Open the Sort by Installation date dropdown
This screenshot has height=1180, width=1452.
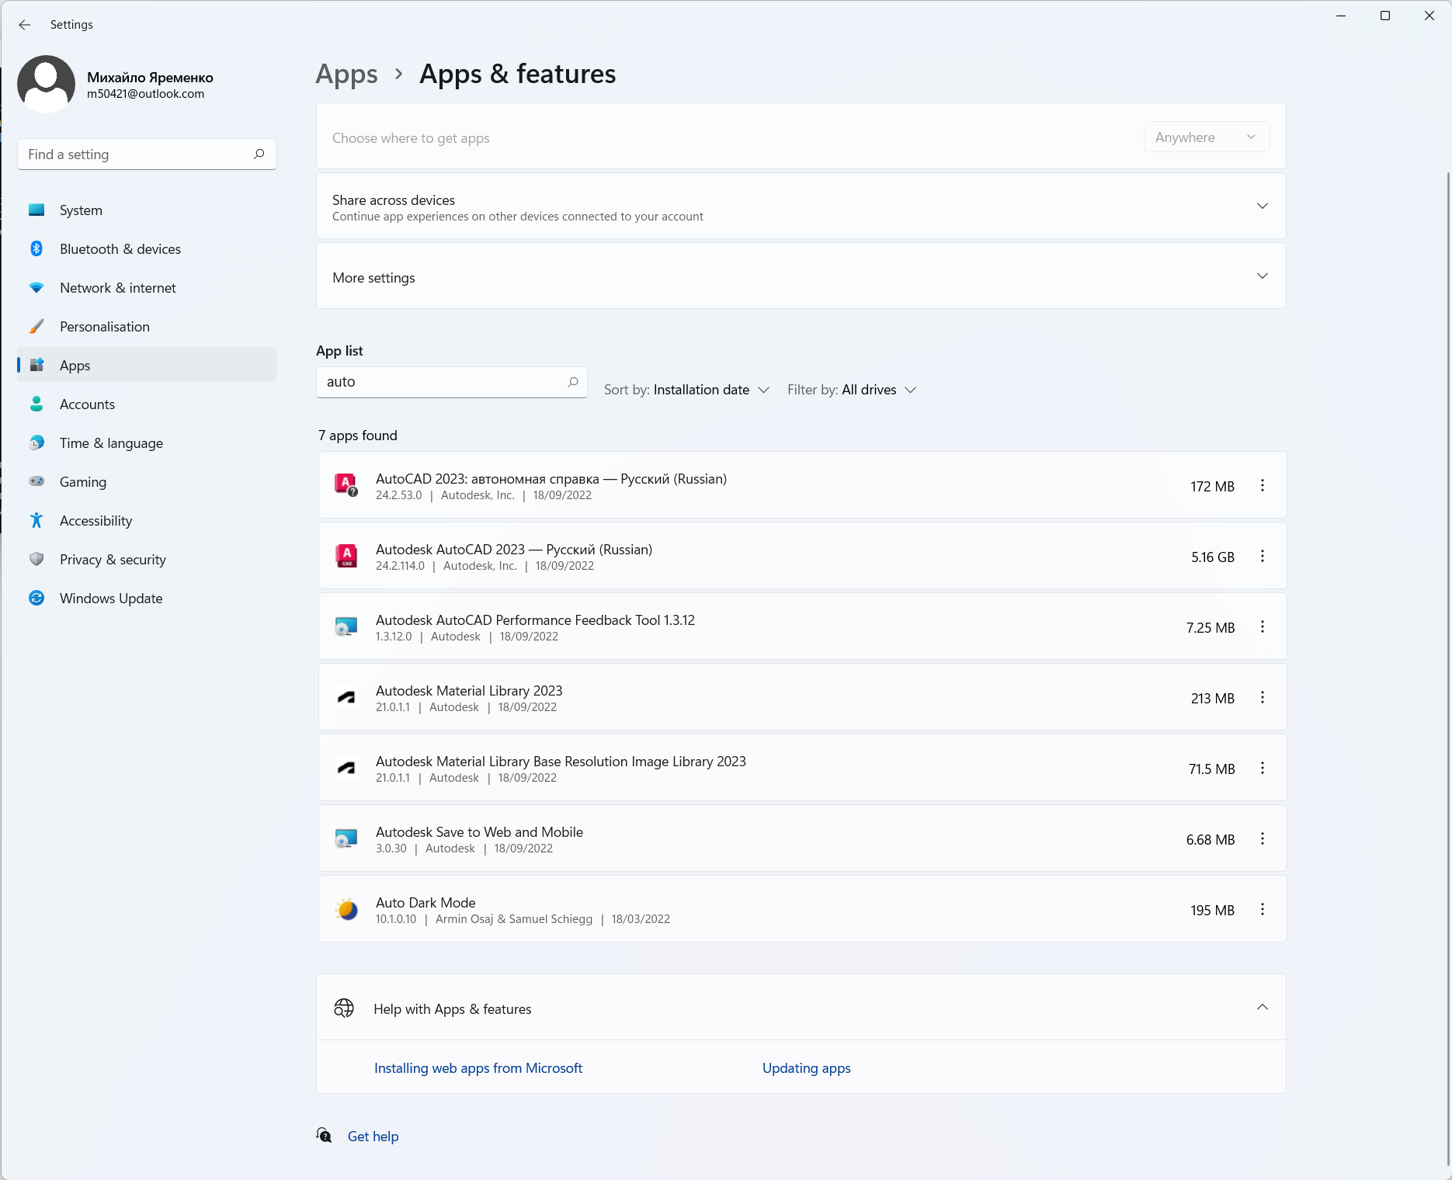(687, 390)
